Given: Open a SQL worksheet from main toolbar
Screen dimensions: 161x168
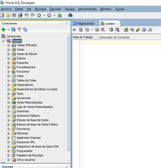Looking at the screenshot, I should click(60, 15).
